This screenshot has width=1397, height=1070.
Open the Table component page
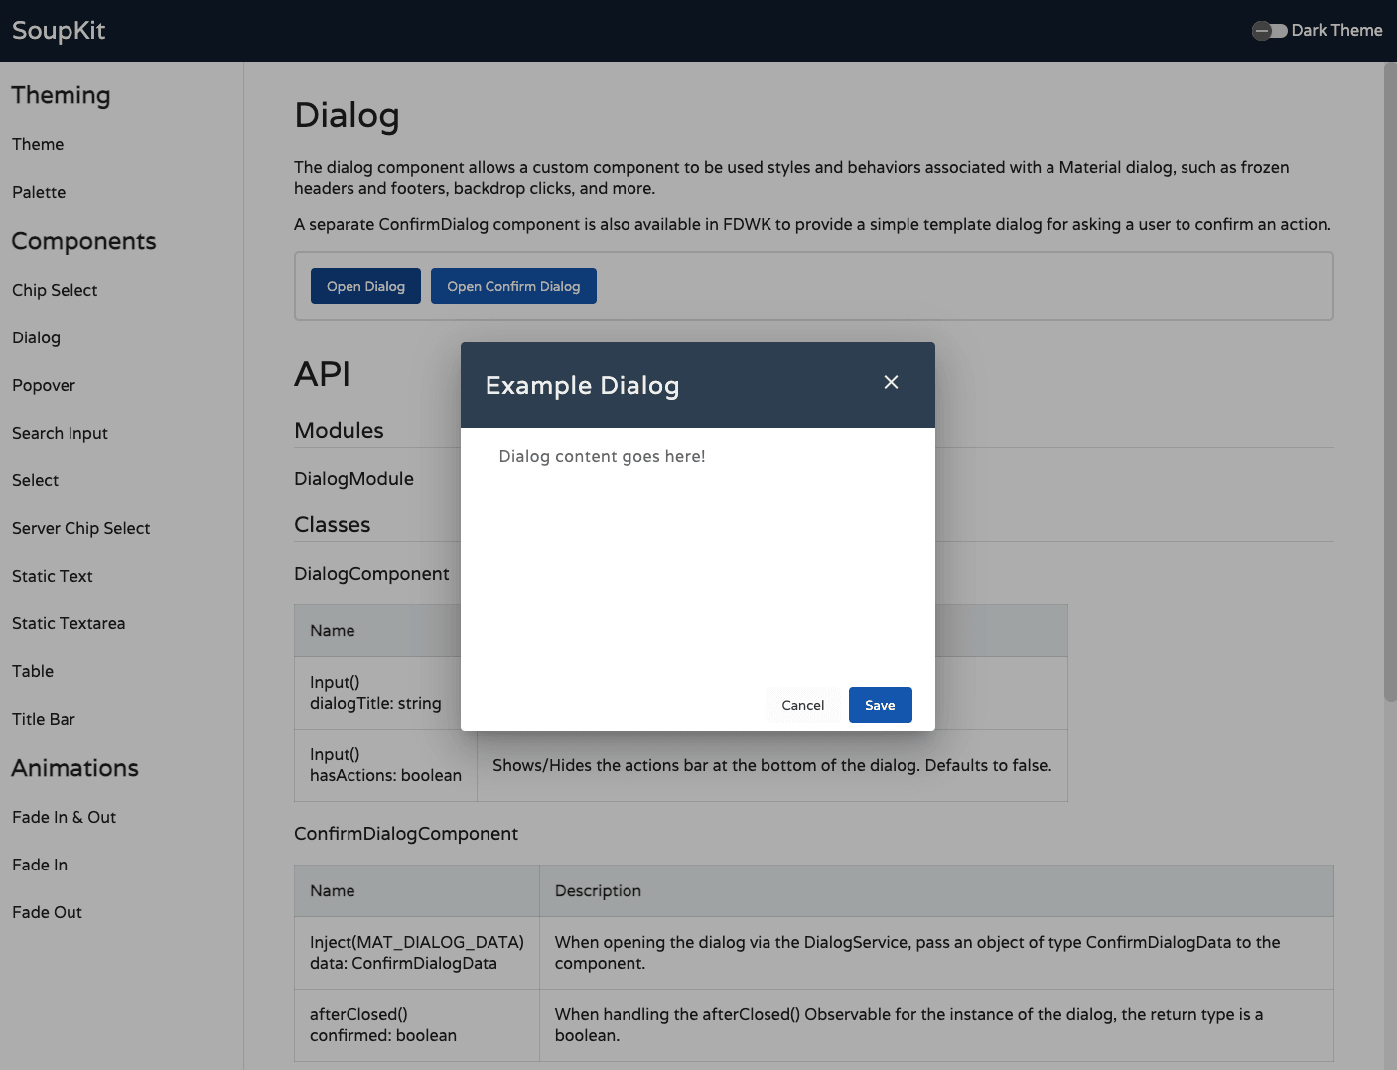click(33, 671)
